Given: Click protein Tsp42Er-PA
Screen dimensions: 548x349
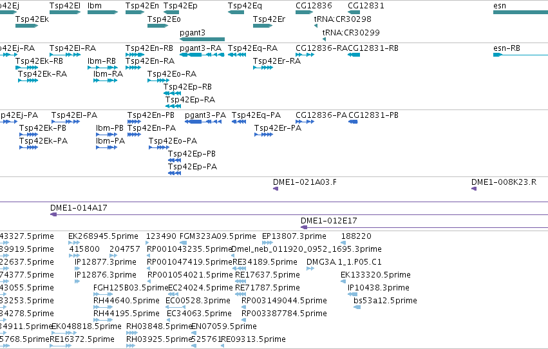Looking at the screenshot, I should tap(263, 135).
